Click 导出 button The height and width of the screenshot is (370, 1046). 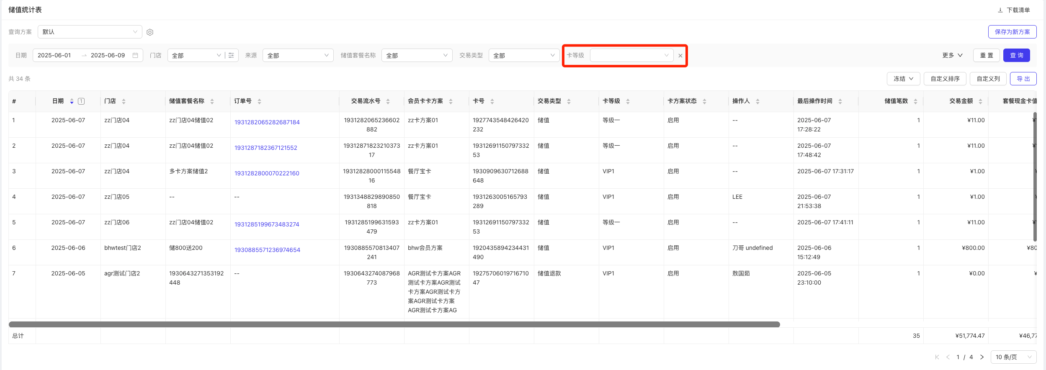click(1023, 79)
